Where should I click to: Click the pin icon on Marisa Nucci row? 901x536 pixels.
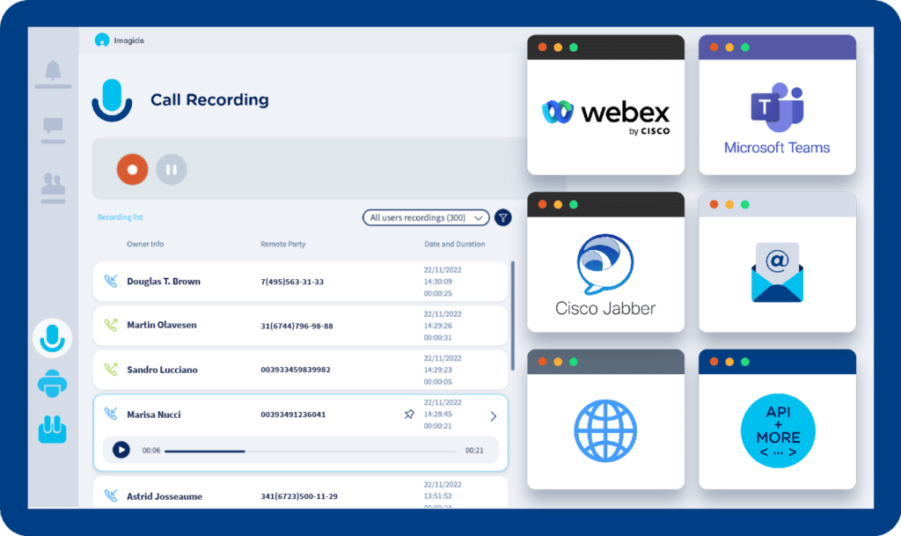[x=409, y=415]
